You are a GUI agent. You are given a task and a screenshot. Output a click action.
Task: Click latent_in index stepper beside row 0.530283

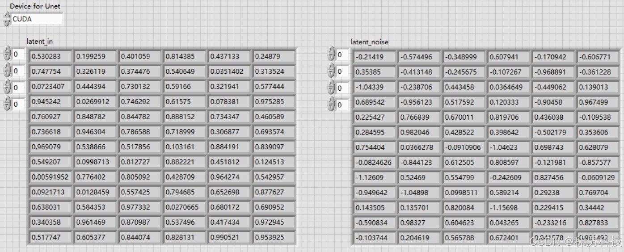6,54
